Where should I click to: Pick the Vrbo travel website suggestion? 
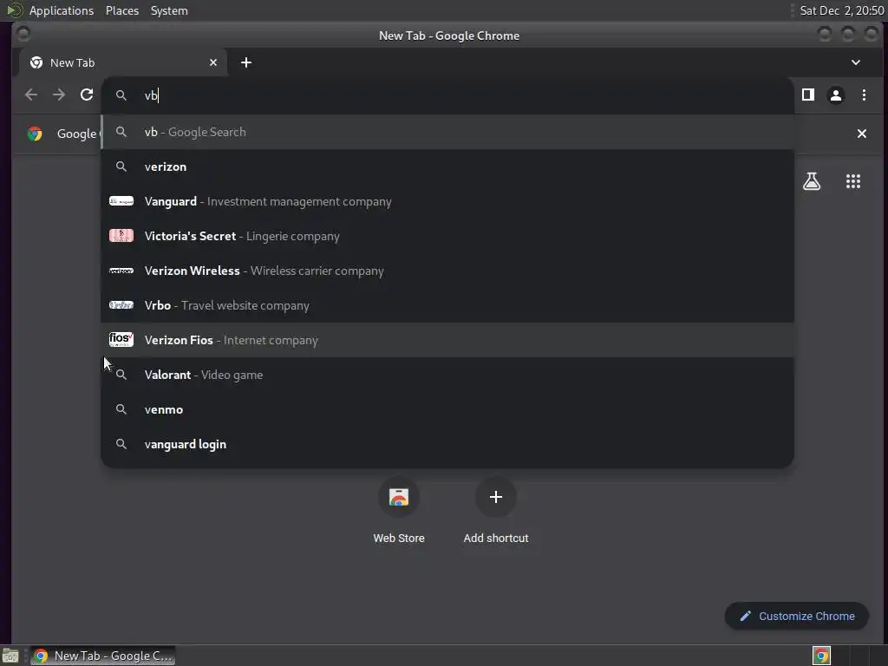pos(447,305)
